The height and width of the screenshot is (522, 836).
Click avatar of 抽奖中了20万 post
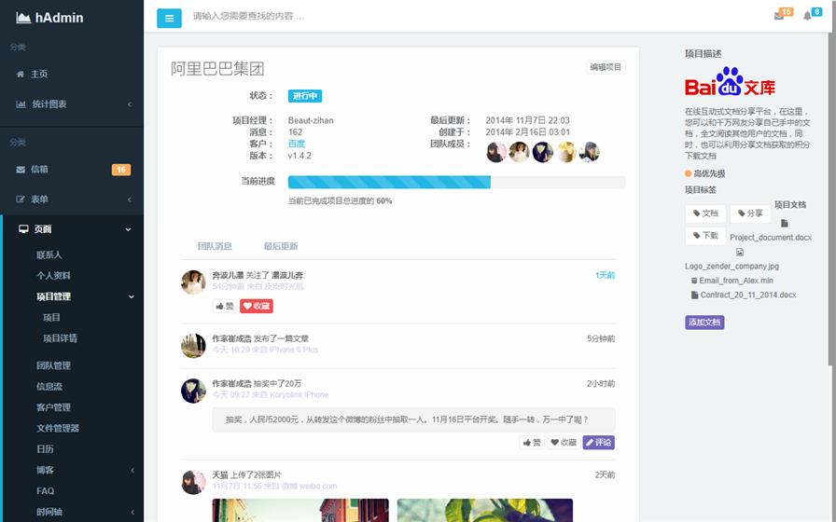point(193,391)
